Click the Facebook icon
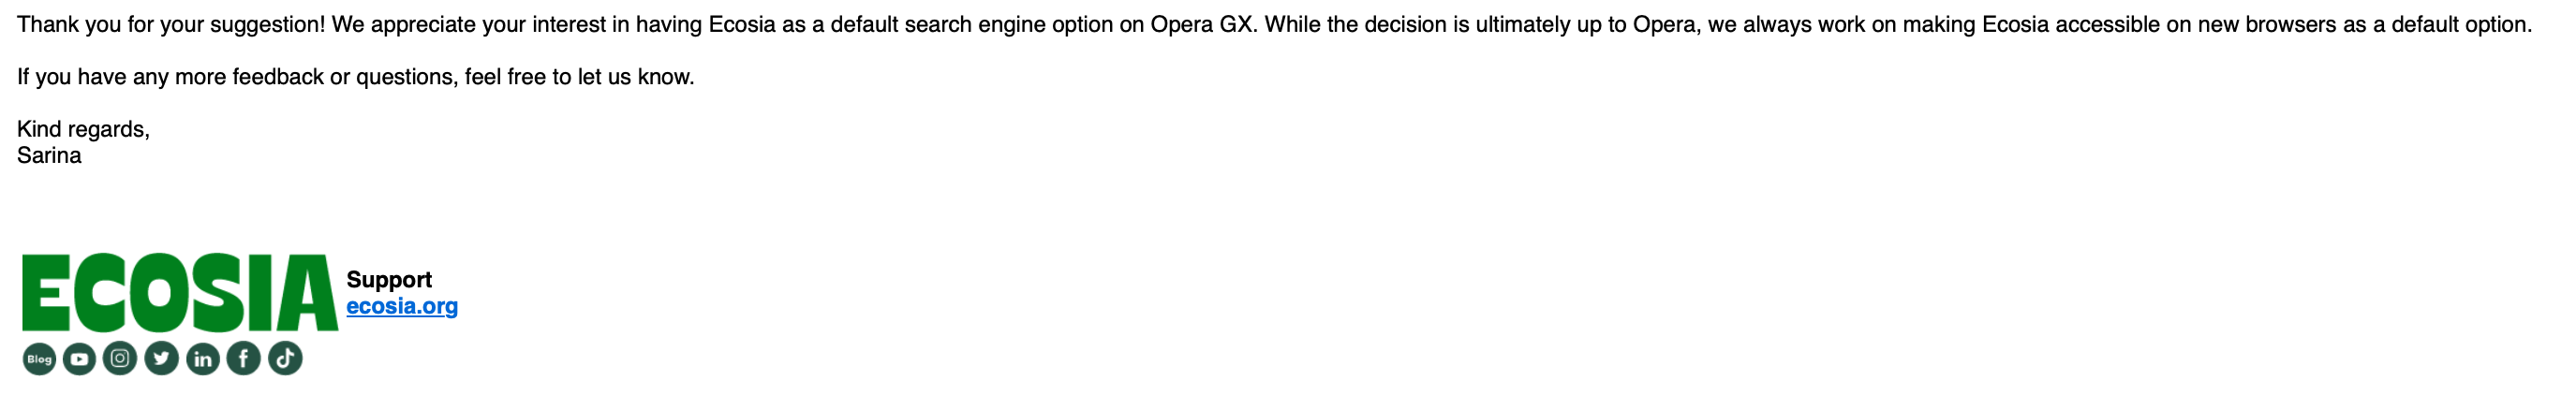 tap(243, 358)
